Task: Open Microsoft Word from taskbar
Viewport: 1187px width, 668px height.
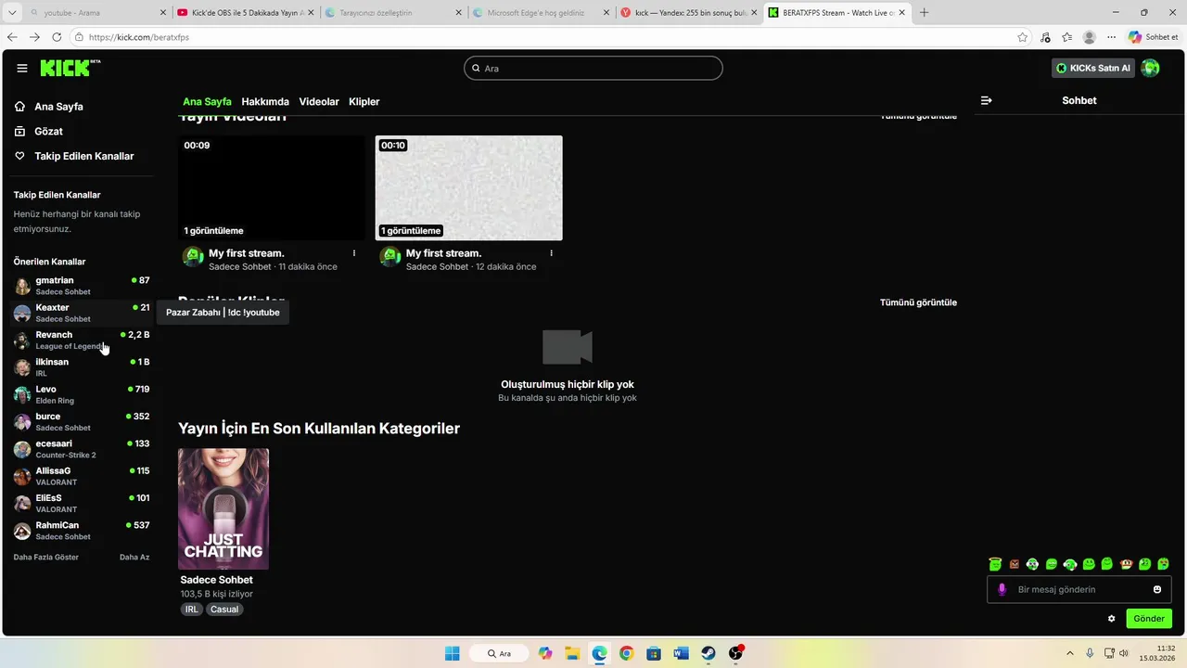Action: point(682,653)
